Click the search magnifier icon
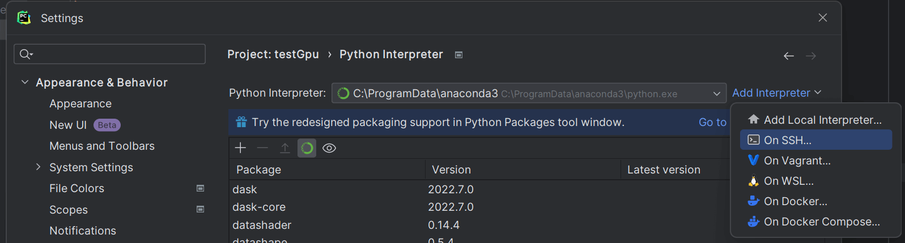Image resolution: width=905 pixels, height=243 pixels. tap(26, 54)
